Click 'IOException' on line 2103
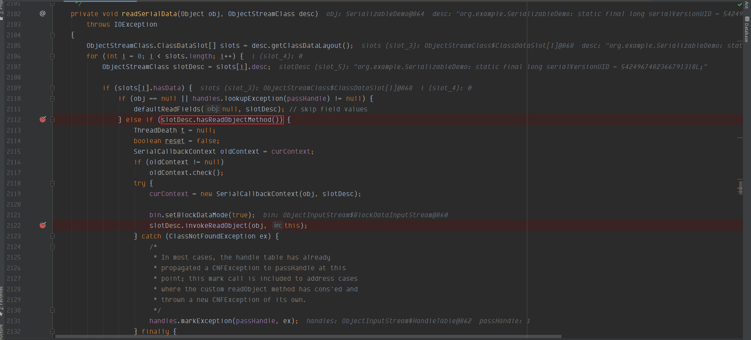Viewport: 751px width, 340px height. 136,24
